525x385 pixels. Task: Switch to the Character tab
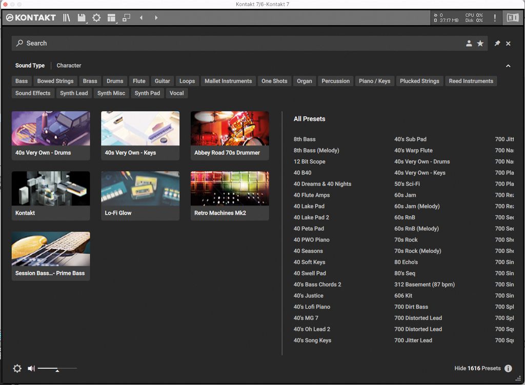point(69,66)
